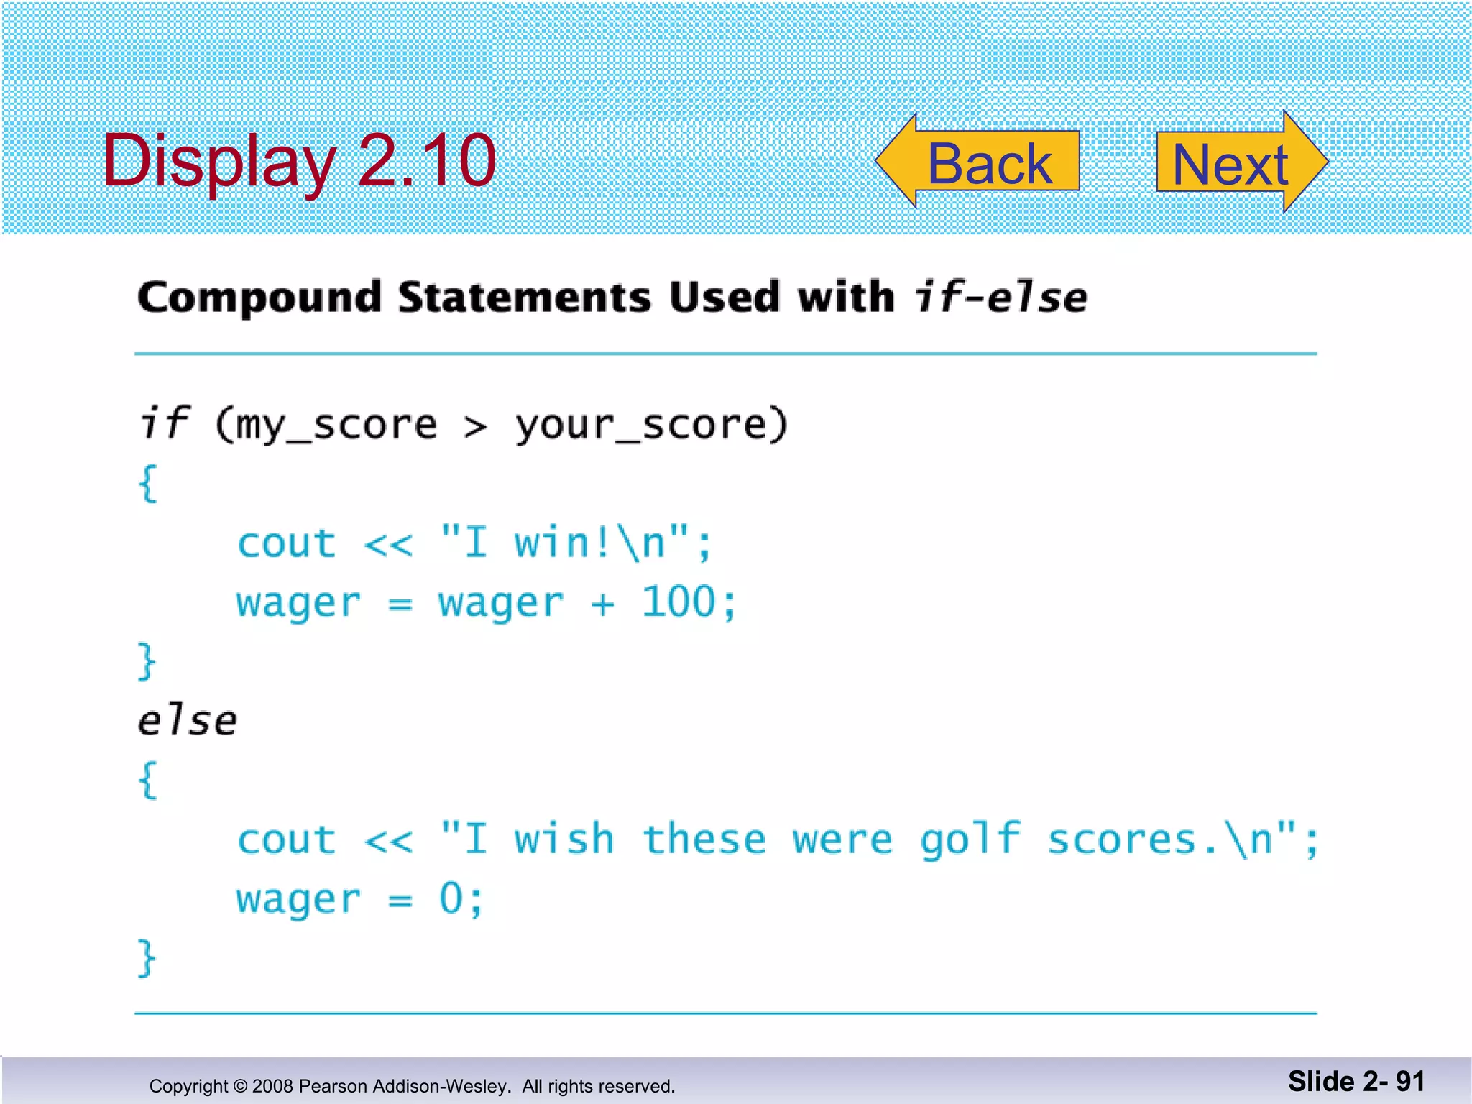Click the italic else keyword

(187, 721)
